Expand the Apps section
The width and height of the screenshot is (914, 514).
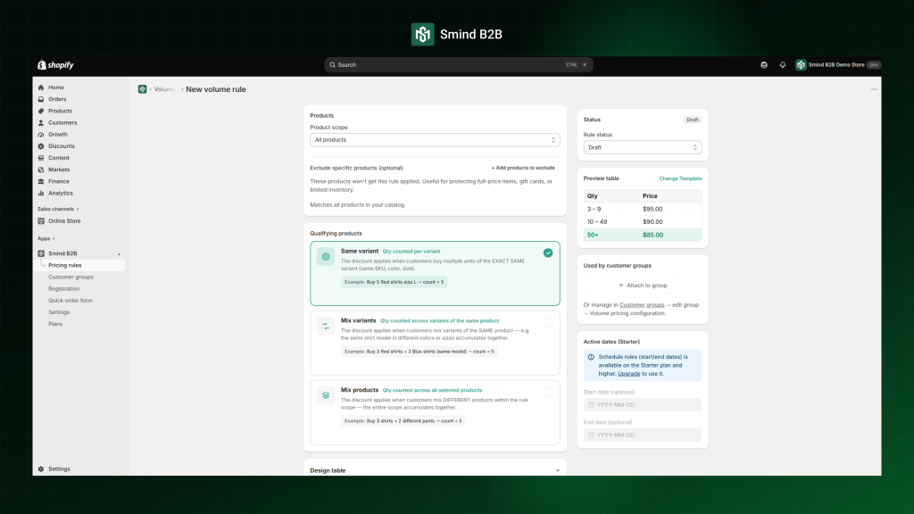click(x=46, y=238)
